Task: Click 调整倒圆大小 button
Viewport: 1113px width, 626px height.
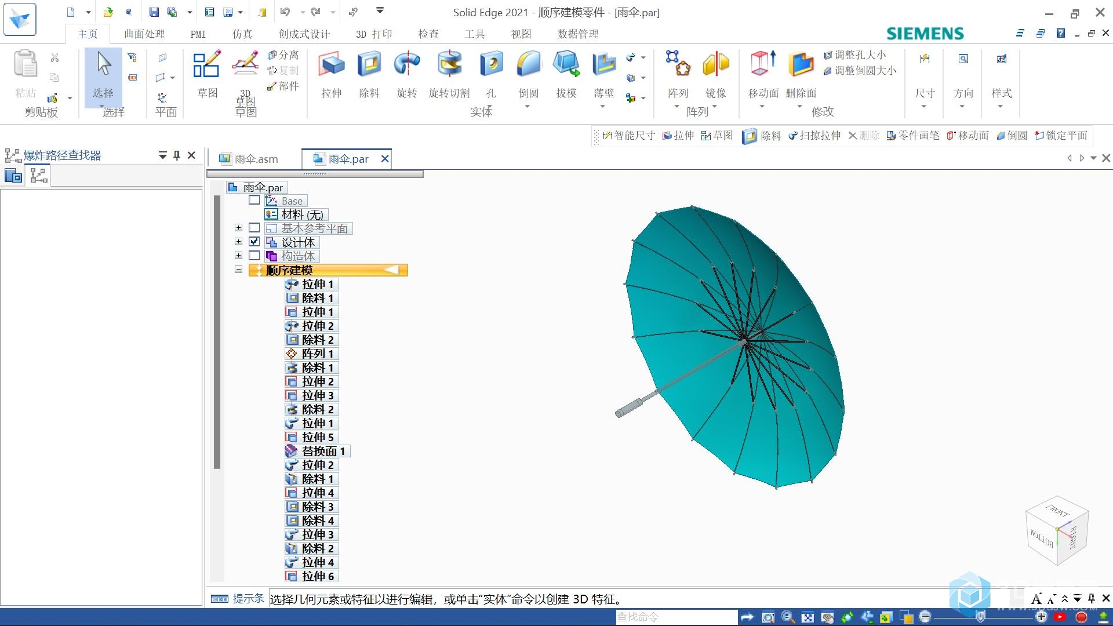Action: (860, 71)
